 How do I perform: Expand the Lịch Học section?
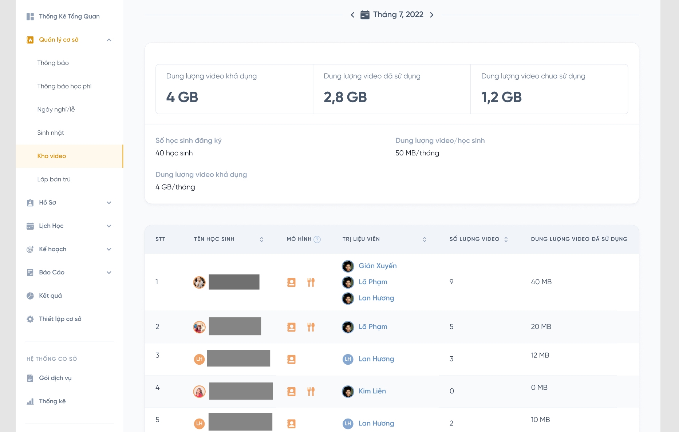[x=109, y=226]
